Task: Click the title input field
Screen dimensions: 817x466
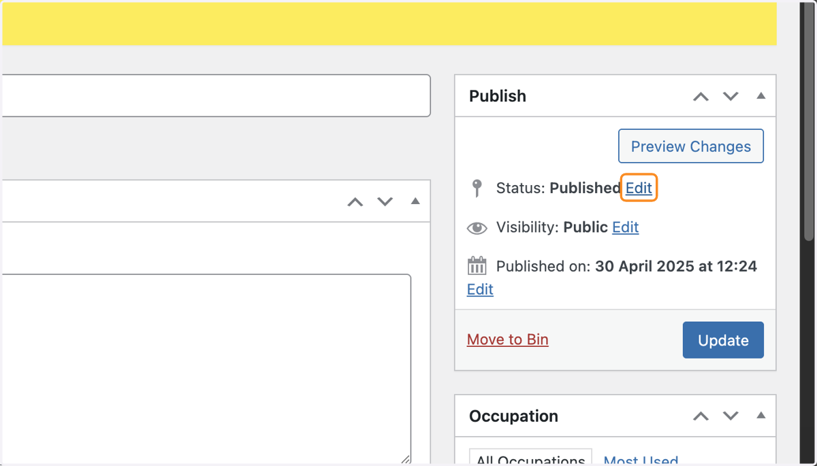Action: click(x=215, y=95)
